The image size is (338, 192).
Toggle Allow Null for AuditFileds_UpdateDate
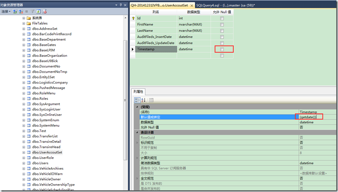click(x=222, y=43)
